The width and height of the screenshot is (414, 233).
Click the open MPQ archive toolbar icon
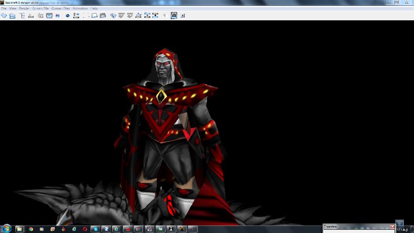pyautogui.click(x=12, y=16)
